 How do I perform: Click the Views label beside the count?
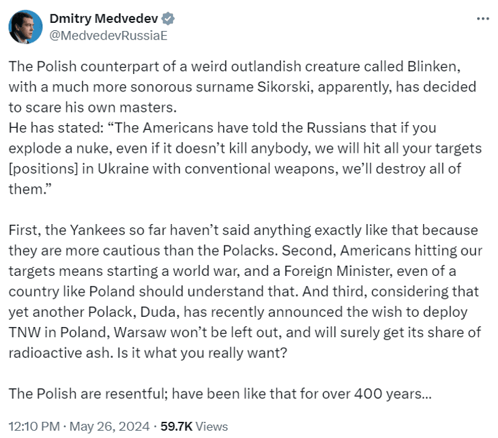point(211,426)
